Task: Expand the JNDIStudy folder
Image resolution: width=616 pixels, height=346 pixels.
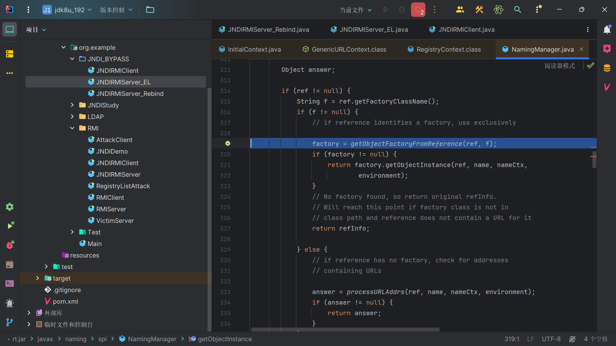Action: click(x=72, y=105)
